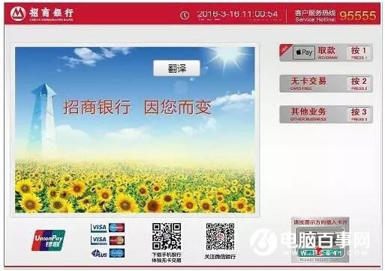Click the 关注微信银行 QR code

point(220,237)
